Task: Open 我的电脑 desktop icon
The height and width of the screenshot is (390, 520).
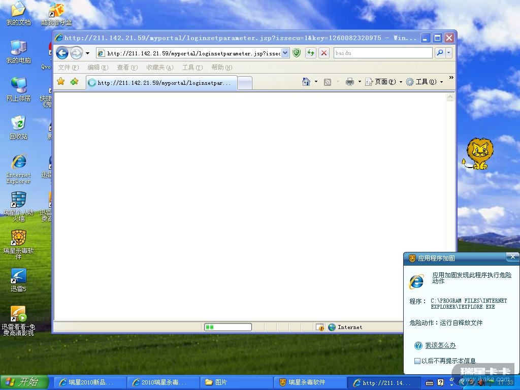Action: (19, 52)
